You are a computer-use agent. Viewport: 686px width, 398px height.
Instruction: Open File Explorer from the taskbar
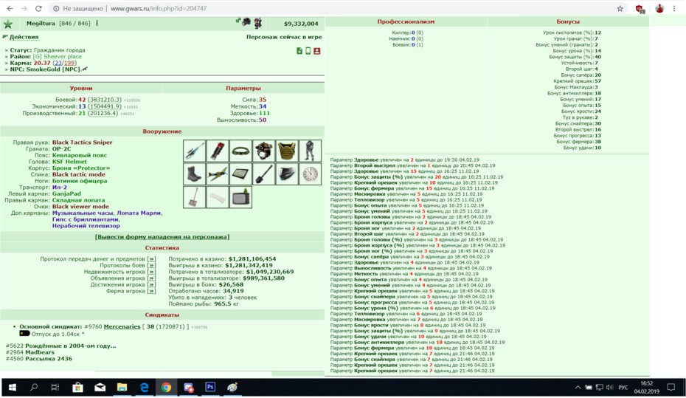coord(122,388)
